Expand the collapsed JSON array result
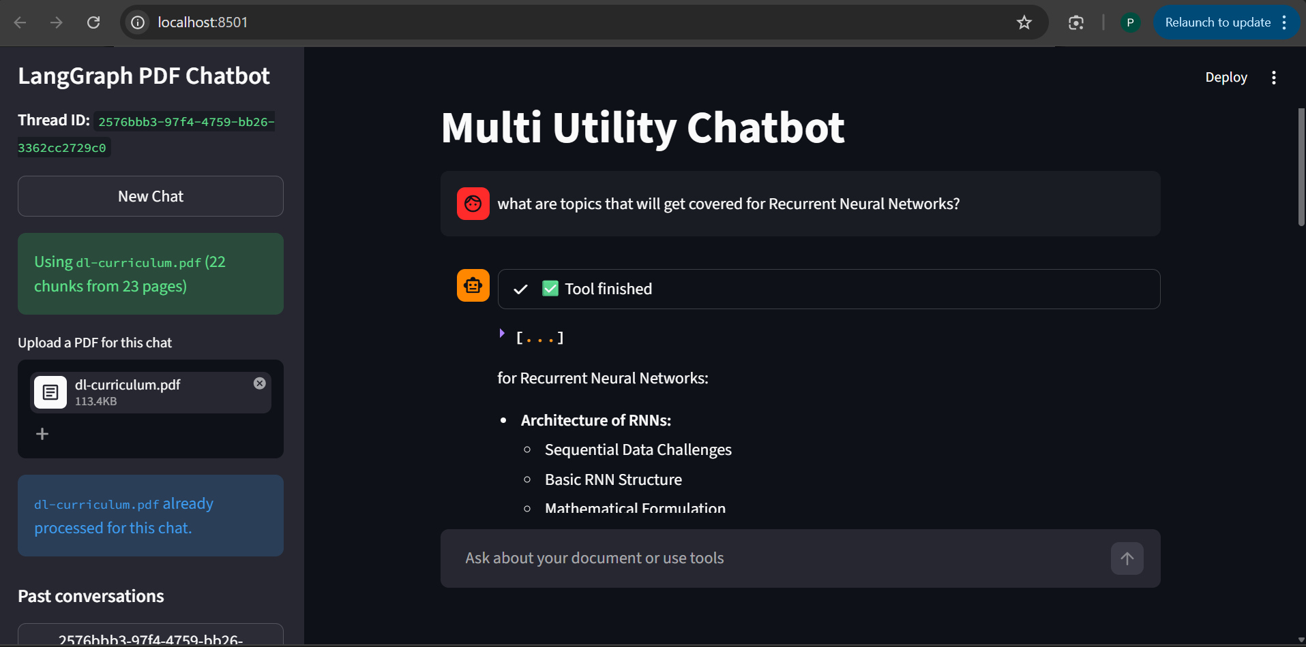 pyautogui.click(x=503, y=334)
